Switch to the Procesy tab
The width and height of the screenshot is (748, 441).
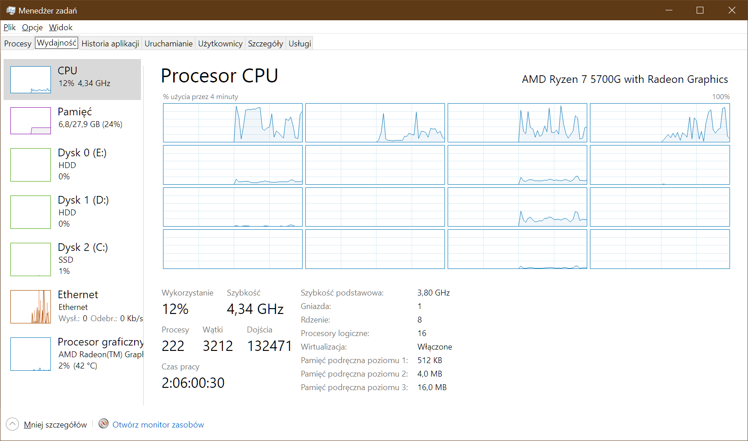coord(18,44)
